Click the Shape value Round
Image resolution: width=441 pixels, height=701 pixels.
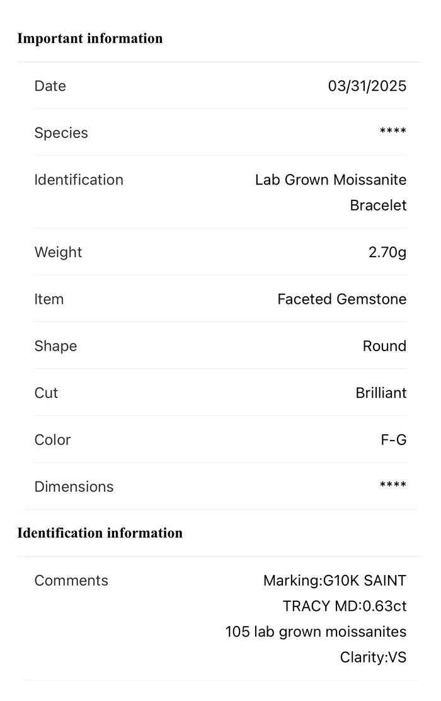pyautogui.click(x=384, y=346)
